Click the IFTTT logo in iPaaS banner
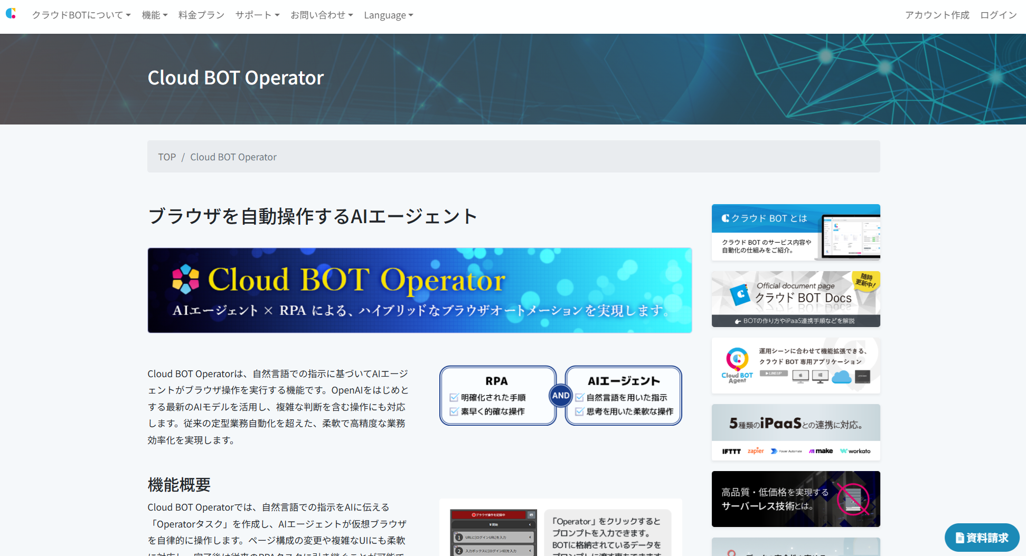 pyautogui.click(x=731, y=451)
